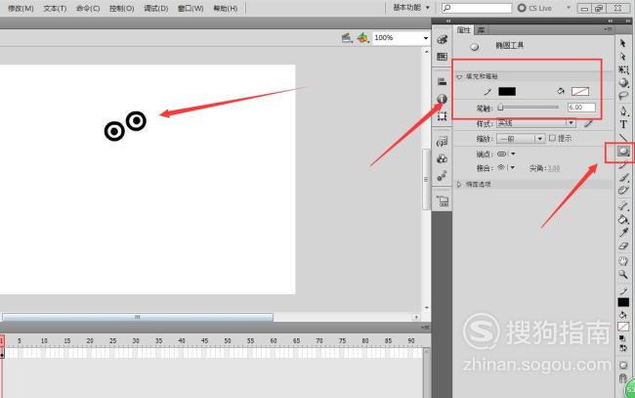Open the stage zoom 100% dropdown
The width and height of the screenshot is (635, 398).
[426, 38]
